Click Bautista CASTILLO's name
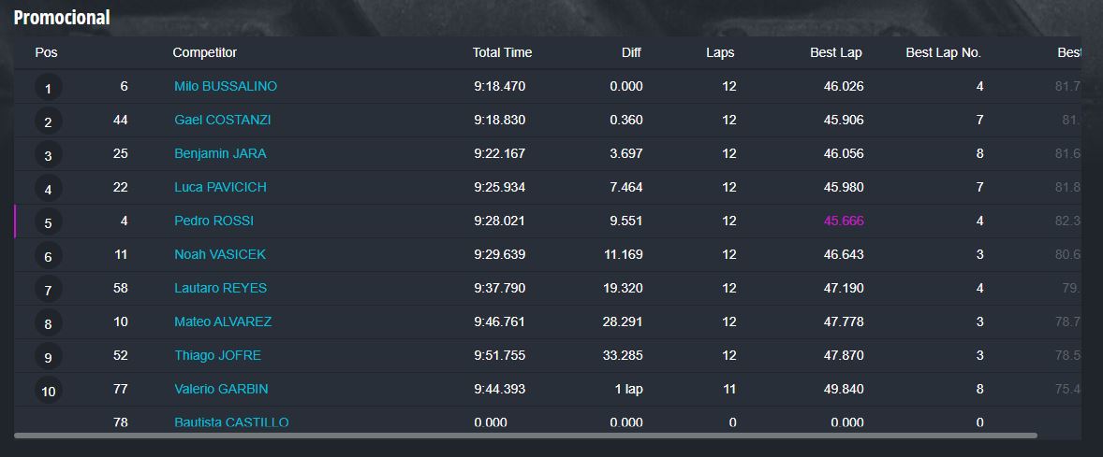Viewport: 1103px width, 457px height. 231,422
